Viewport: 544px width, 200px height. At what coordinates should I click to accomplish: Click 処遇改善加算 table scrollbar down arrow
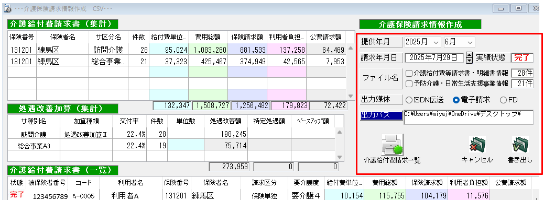click(340, 157)
